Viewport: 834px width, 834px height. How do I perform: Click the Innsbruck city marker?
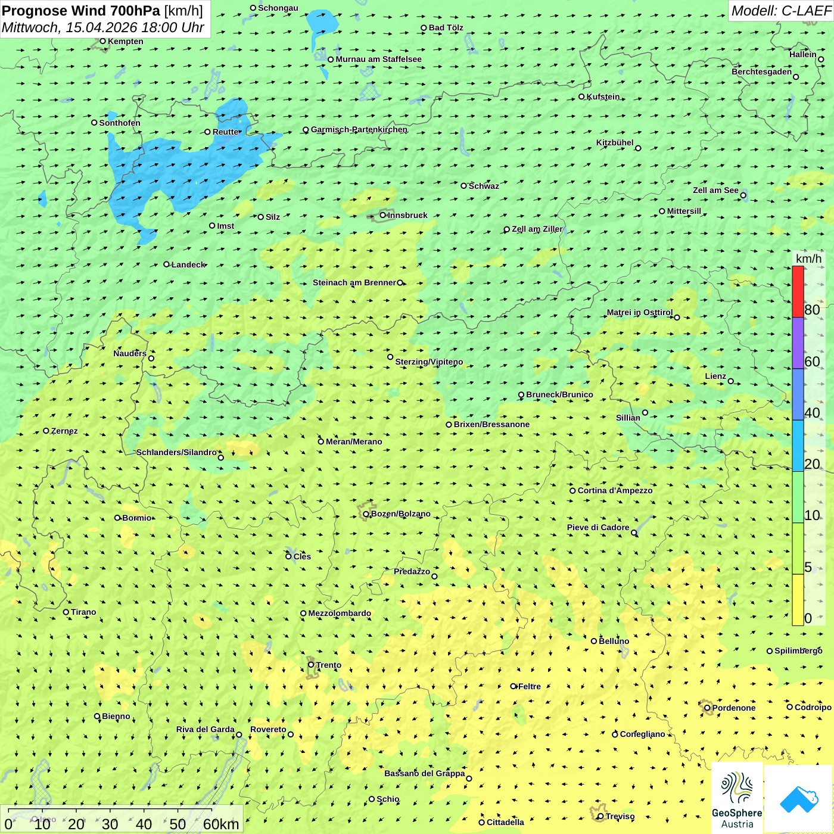point(383,215)
